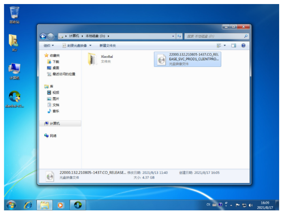Click the CH language indicator in the tray
284x212 pixels.
pyautogui.click(x=208, y=205)
